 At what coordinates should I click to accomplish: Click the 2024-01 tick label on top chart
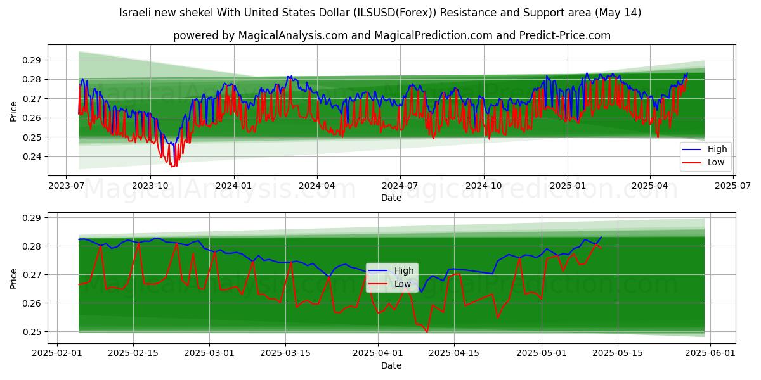(x=234, y=187)
